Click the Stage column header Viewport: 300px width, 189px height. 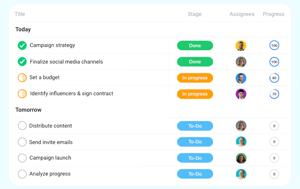click(x=194, y=14)
